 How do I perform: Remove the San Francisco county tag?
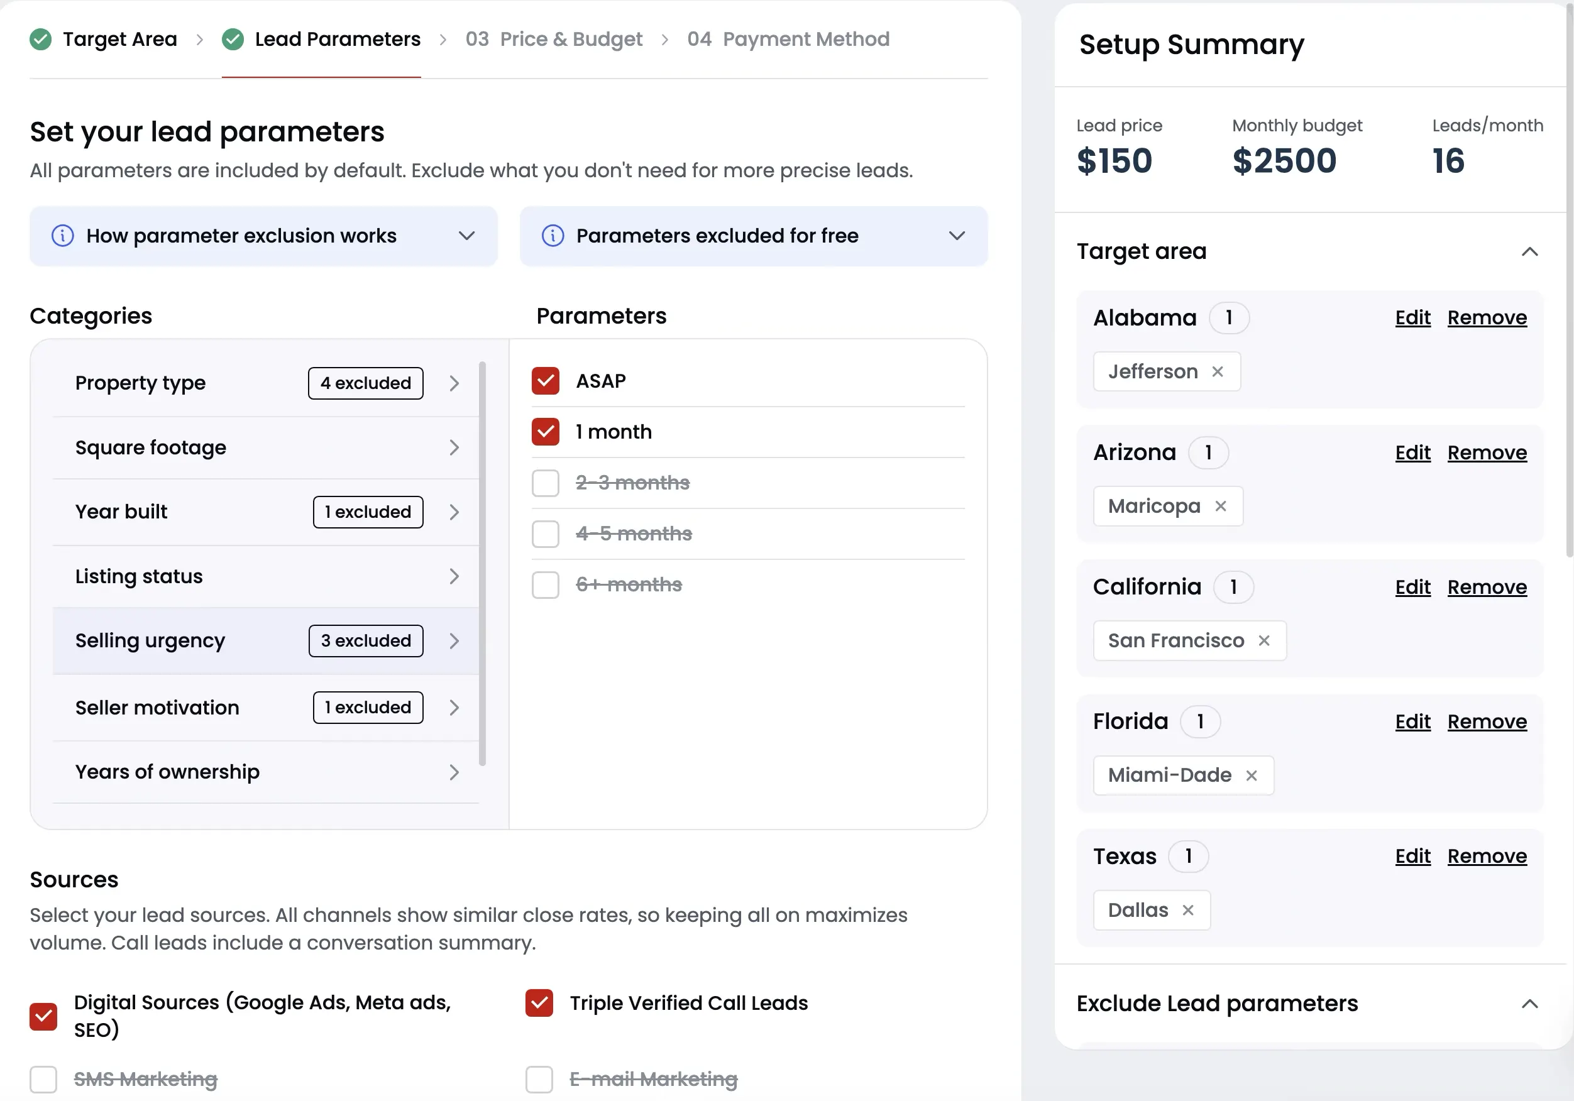1264,640
